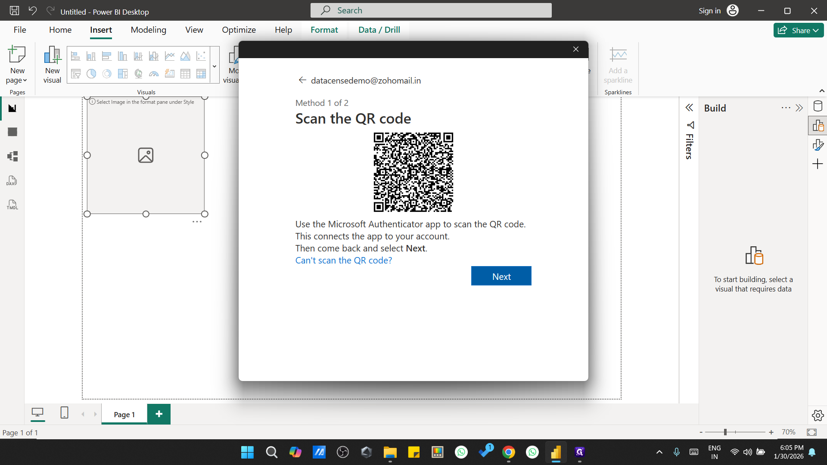Select the scatter chart visual

(x=201, y=56)
